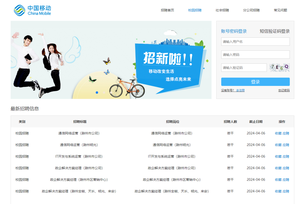Click position 通信网络运营（滁州明光）in 招聘岗位 column
Image resolution: width=299 pixels, height=204 pixels.
coord(172,145)
